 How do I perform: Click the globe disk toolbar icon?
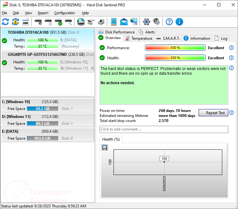click(81, 22)
